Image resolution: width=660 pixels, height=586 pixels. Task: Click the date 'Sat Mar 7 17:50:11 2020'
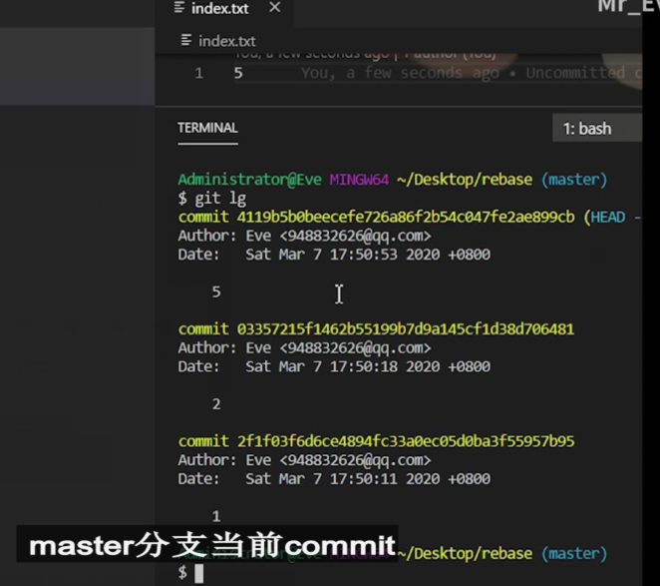tap(343, 479)
